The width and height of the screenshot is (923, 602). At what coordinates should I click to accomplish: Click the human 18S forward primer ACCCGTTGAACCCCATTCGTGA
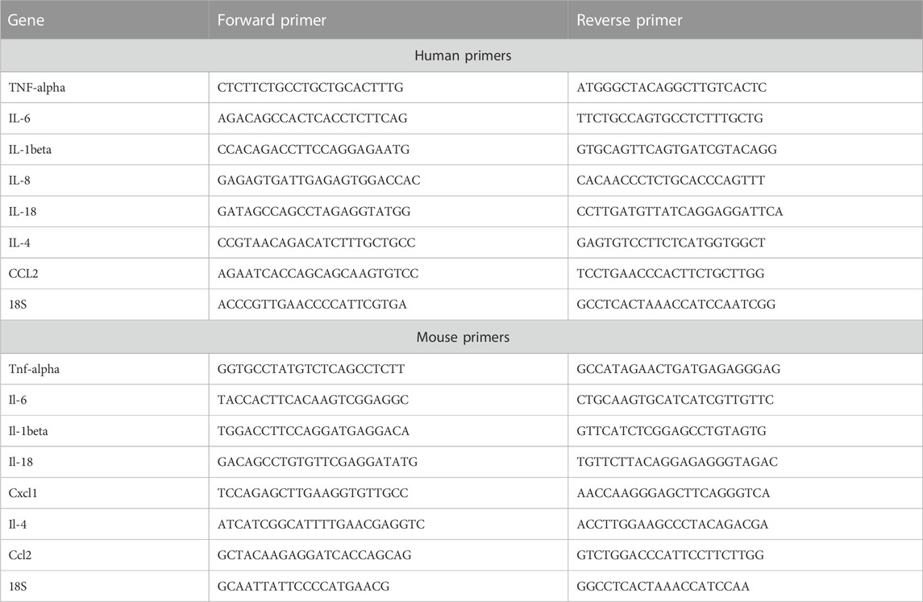point(312,305)
